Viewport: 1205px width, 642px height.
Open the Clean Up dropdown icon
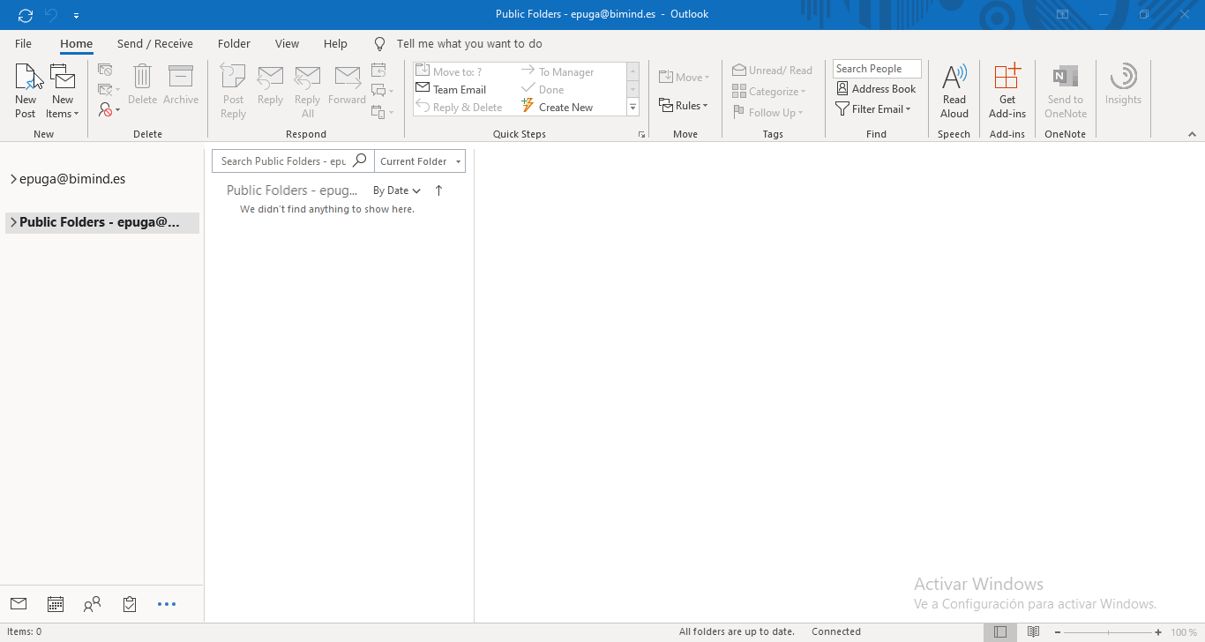click(109, 89)
